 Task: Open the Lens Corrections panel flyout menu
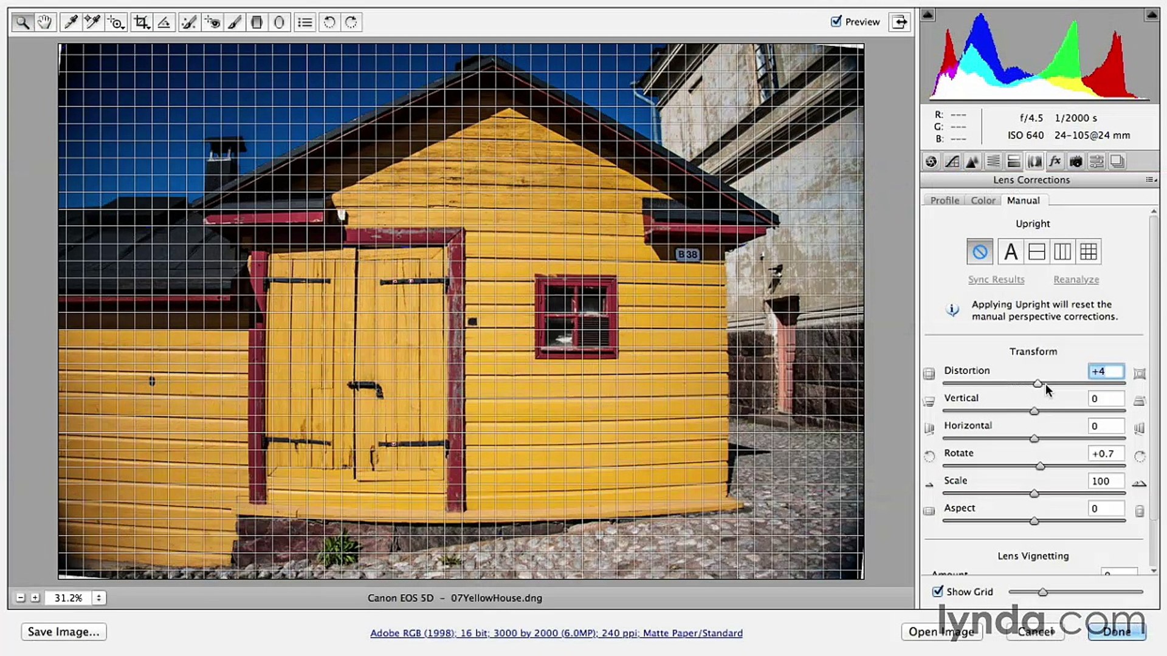click(x=1150, y=180)
